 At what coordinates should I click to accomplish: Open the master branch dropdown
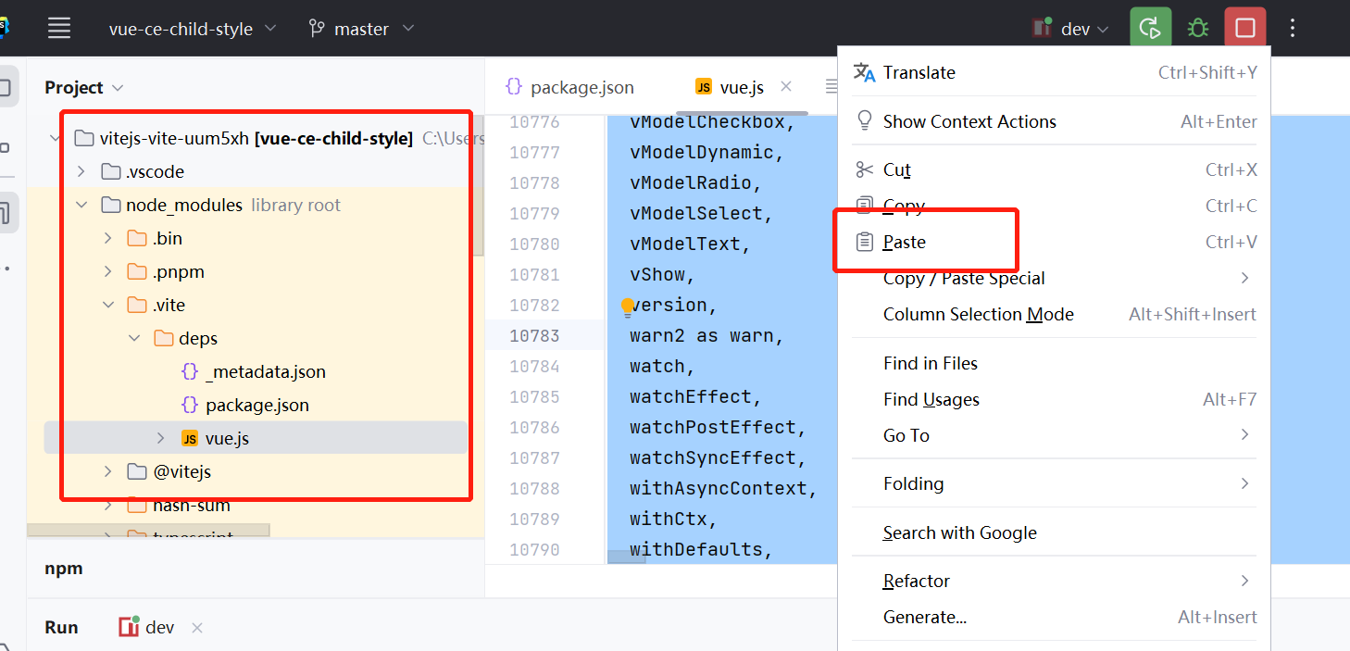point(361,28)
